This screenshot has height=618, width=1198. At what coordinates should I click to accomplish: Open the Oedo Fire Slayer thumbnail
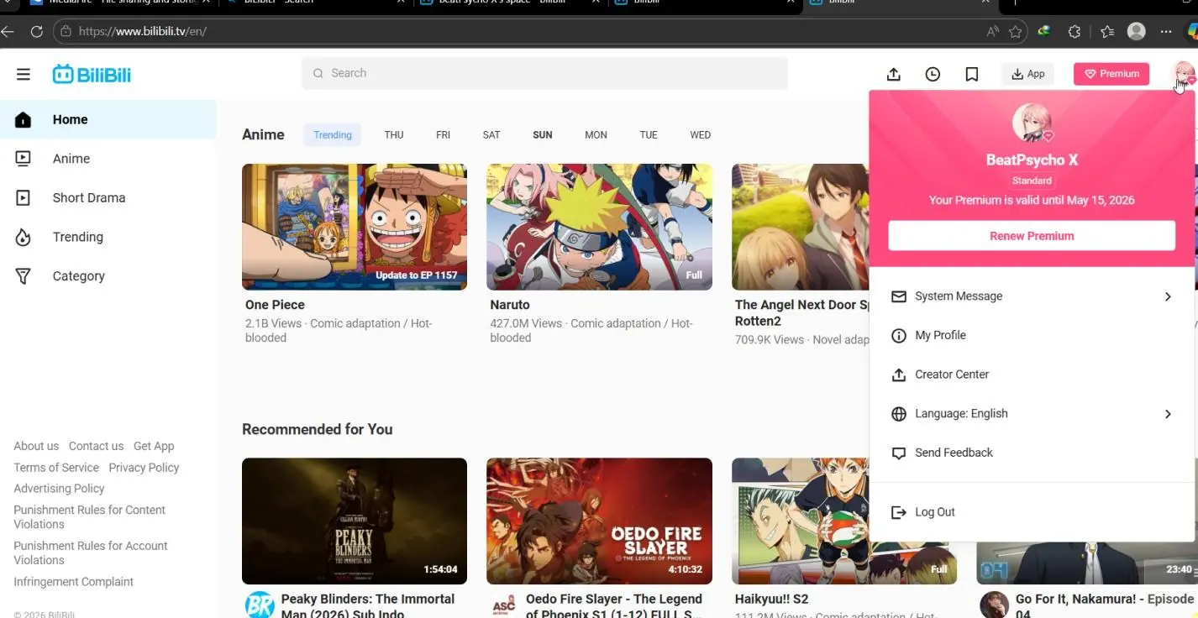(599, 521)
